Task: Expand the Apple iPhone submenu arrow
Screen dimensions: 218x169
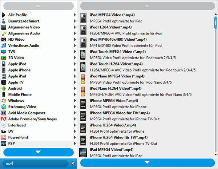Action: pyautogui.click(x=75, y=70)
